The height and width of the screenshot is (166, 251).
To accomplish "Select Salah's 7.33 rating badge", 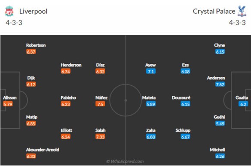I will click(x=100, y=137).
